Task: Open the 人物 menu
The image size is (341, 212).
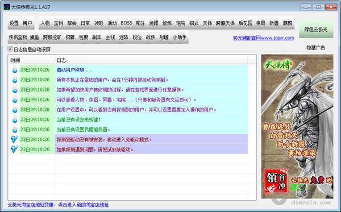Action: click(45, 23)
